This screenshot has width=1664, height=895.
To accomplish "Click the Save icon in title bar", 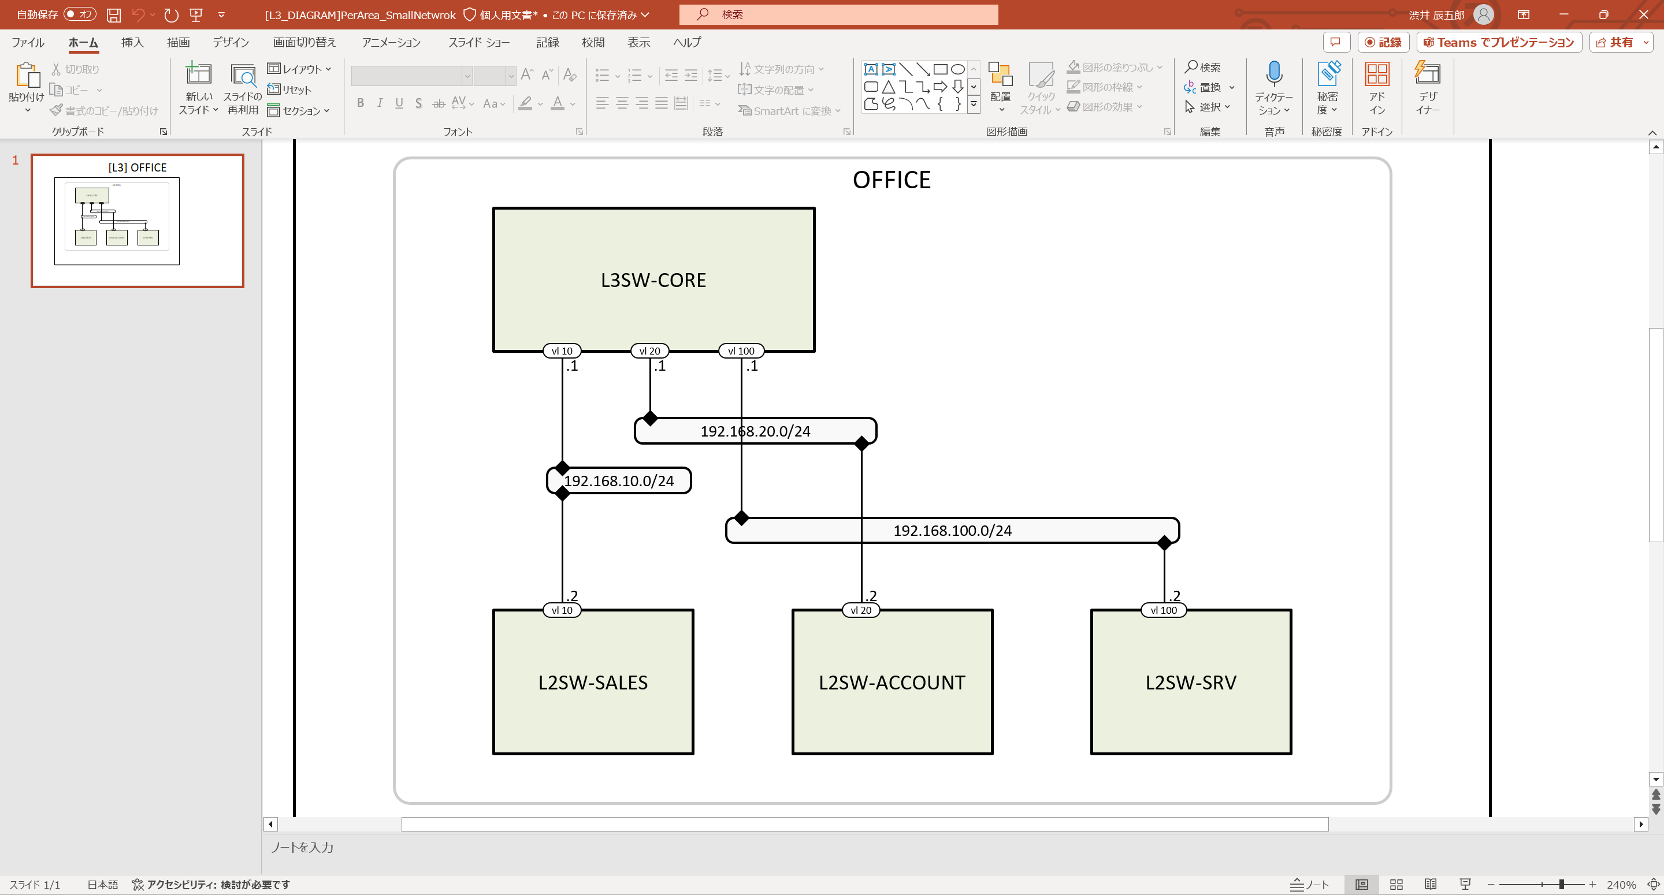I will [x=114, y=14].
